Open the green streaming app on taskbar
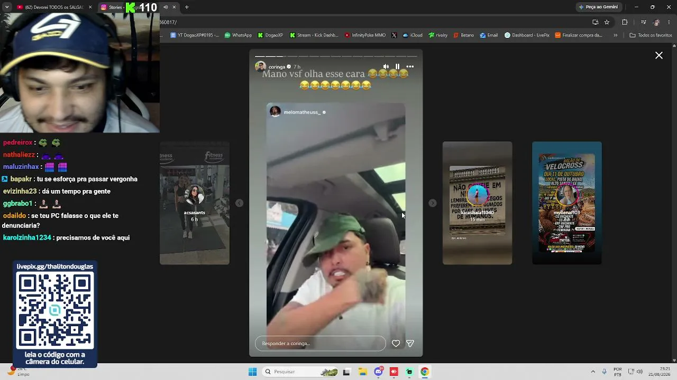This screenshot has height=380, width=677. tap(409, 372)
